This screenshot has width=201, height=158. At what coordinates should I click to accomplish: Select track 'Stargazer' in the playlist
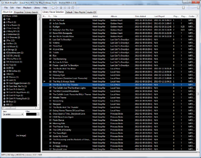119,104
